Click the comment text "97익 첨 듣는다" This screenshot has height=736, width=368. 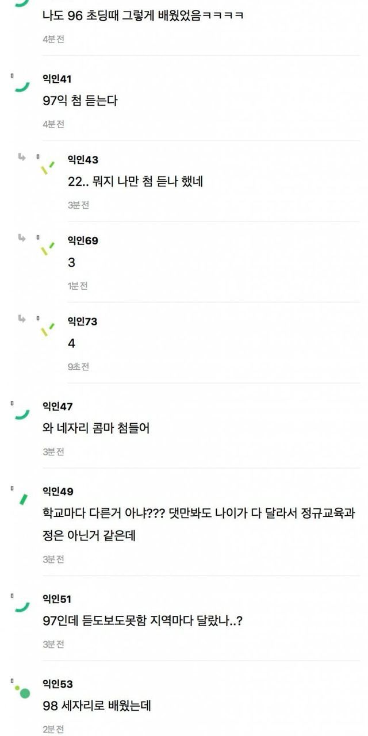tap(80, 101)
